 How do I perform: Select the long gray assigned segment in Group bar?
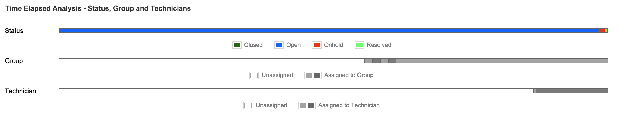[502, 61]
